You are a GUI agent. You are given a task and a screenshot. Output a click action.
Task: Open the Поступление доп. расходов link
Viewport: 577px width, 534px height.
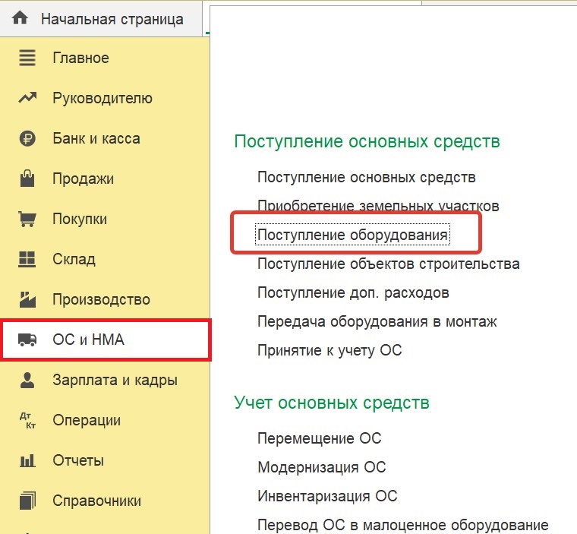tap(353, 292)
